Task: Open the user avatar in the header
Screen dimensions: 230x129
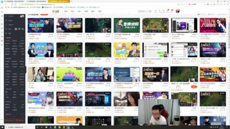Action: [x=178, y=11]
